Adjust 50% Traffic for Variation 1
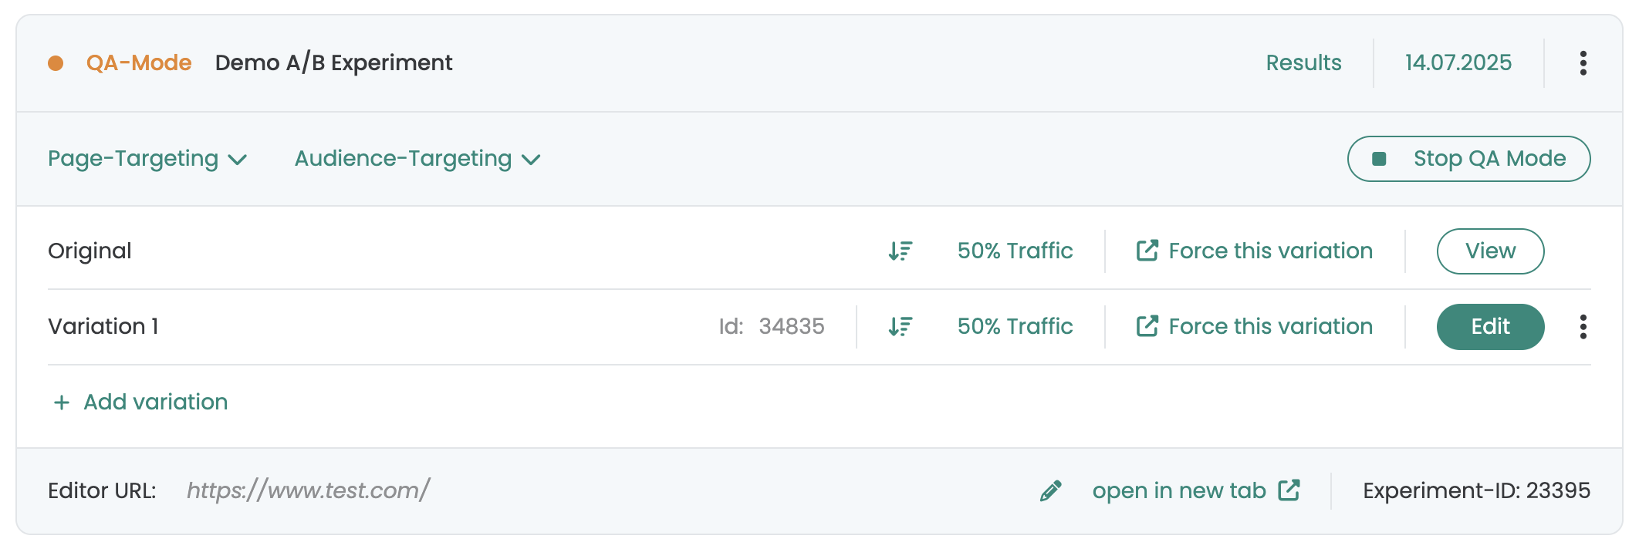The image size is (1639, 549). tap(1015, 327)
